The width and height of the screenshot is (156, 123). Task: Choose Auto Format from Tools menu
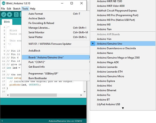coord(56,14)
